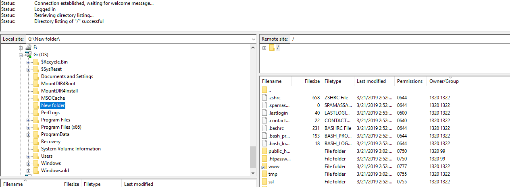
Task: Click the MountDIR4Boot folder icon
Action: click(36, 84)
